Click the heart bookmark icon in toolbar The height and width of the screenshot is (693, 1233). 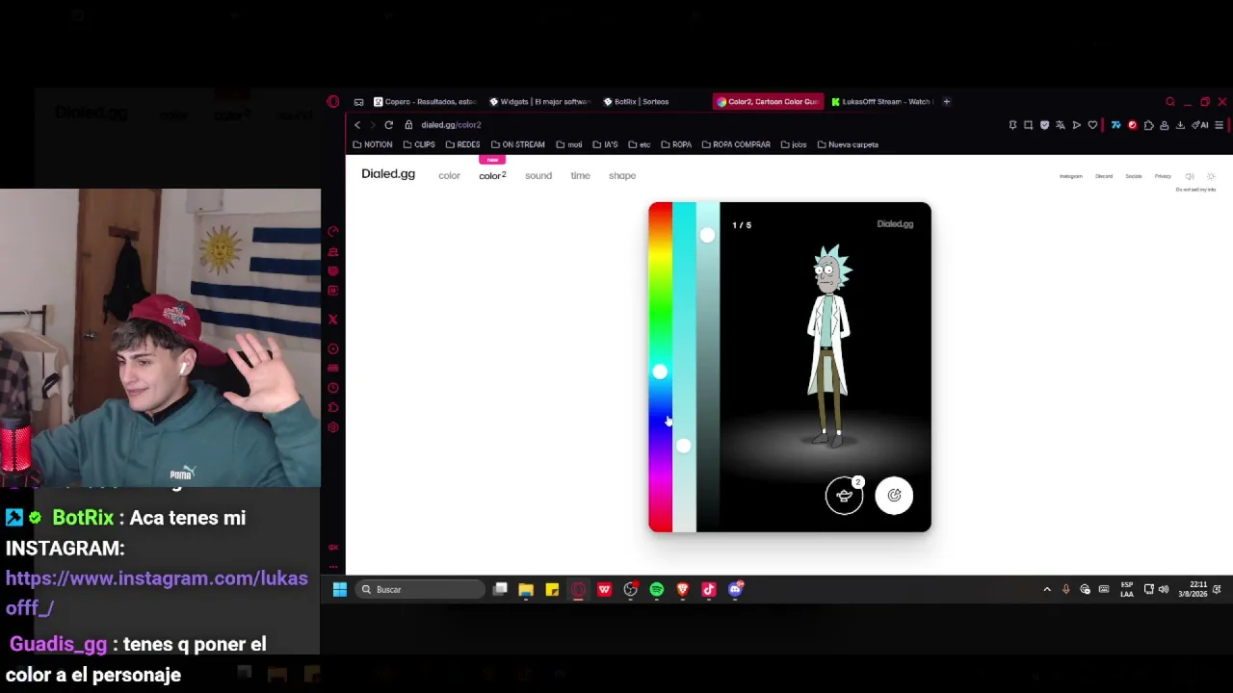[x=1092, y=125]
